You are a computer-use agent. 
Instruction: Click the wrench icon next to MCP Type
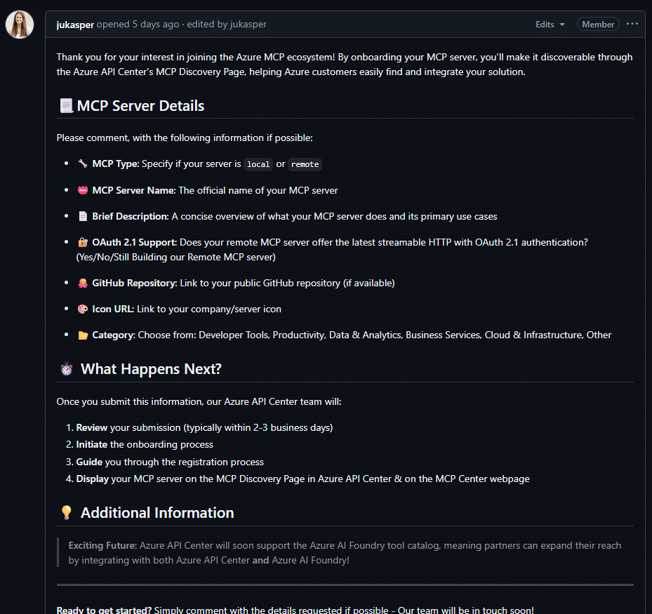pos(83,164)
